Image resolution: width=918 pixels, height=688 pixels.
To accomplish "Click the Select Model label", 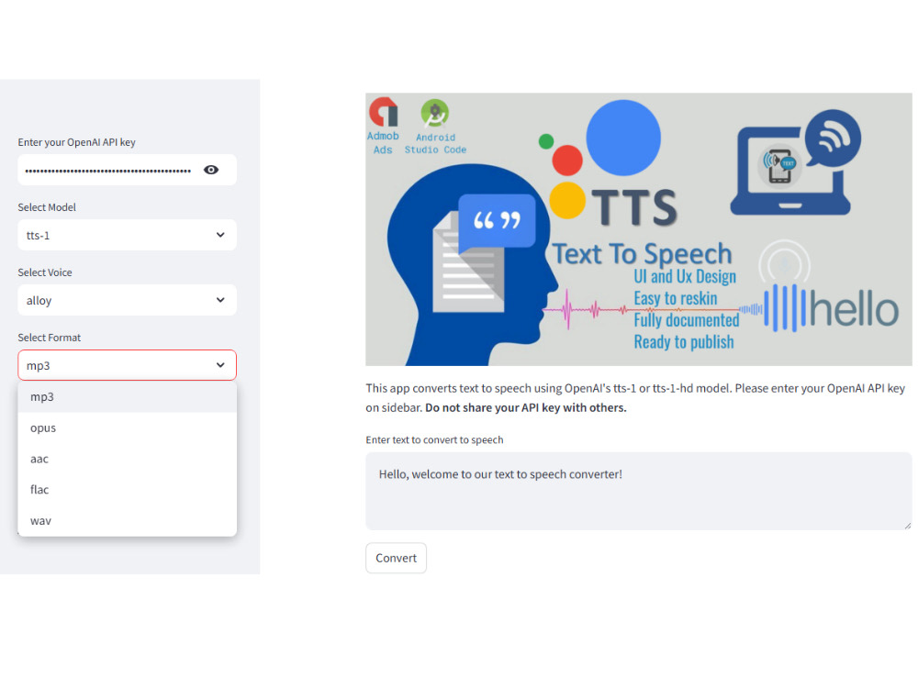I will 47,207.
